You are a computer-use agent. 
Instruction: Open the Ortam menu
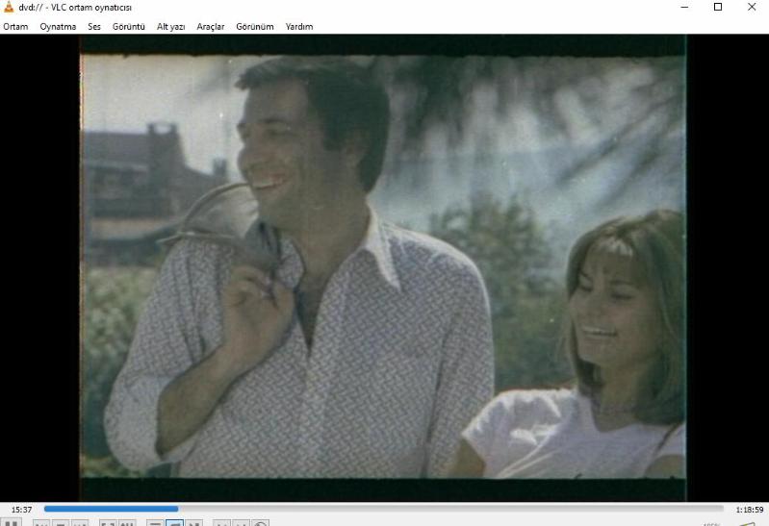click(15, 27)
